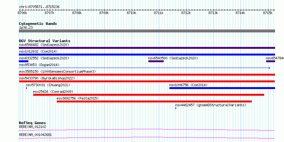Click the ruler's right arrow end
284x142 pixels.
(x=274, y=10)
